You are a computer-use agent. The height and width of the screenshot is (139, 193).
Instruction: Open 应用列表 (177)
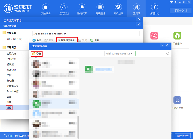click(x=14, y=39)
